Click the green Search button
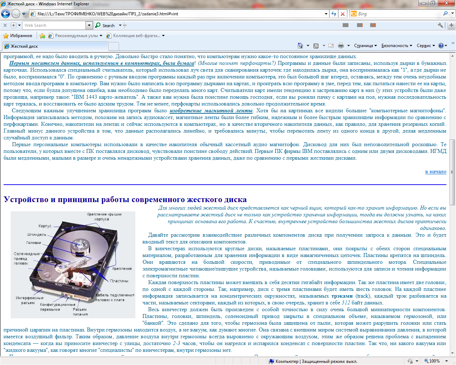Image resolution: width=456 pixels, height=365 pixels. click(x=105, y=25)
